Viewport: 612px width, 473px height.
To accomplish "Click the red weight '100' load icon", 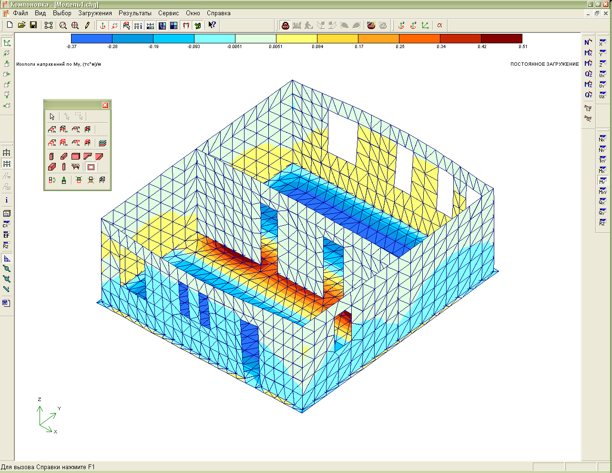I will (x=286, y=25).
